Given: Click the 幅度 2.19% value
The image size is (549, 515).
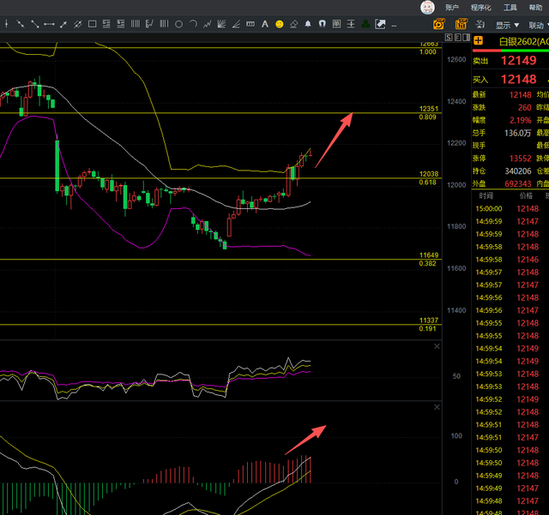Looking at the screenshot, I should [521, 120].
